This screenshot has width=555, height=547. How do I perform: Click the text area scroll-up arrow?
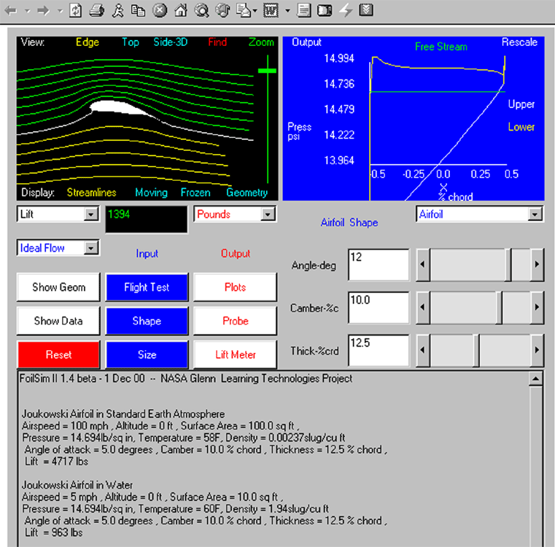[x=536, y=379]
